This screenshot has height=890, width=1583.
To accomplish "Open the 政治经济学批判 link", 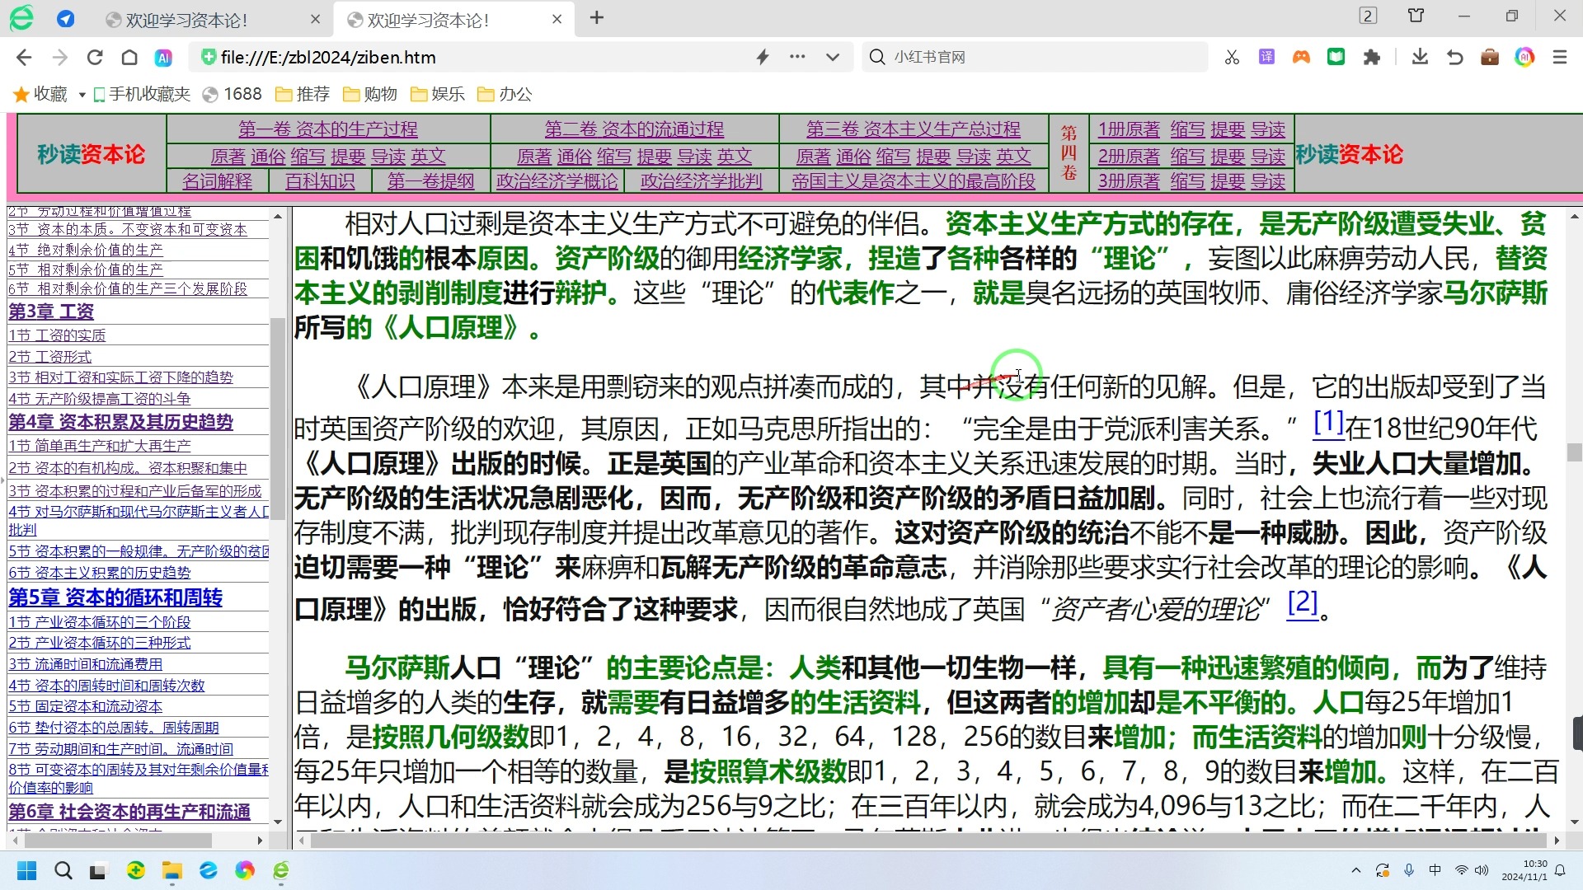I will tap(702, 180).
